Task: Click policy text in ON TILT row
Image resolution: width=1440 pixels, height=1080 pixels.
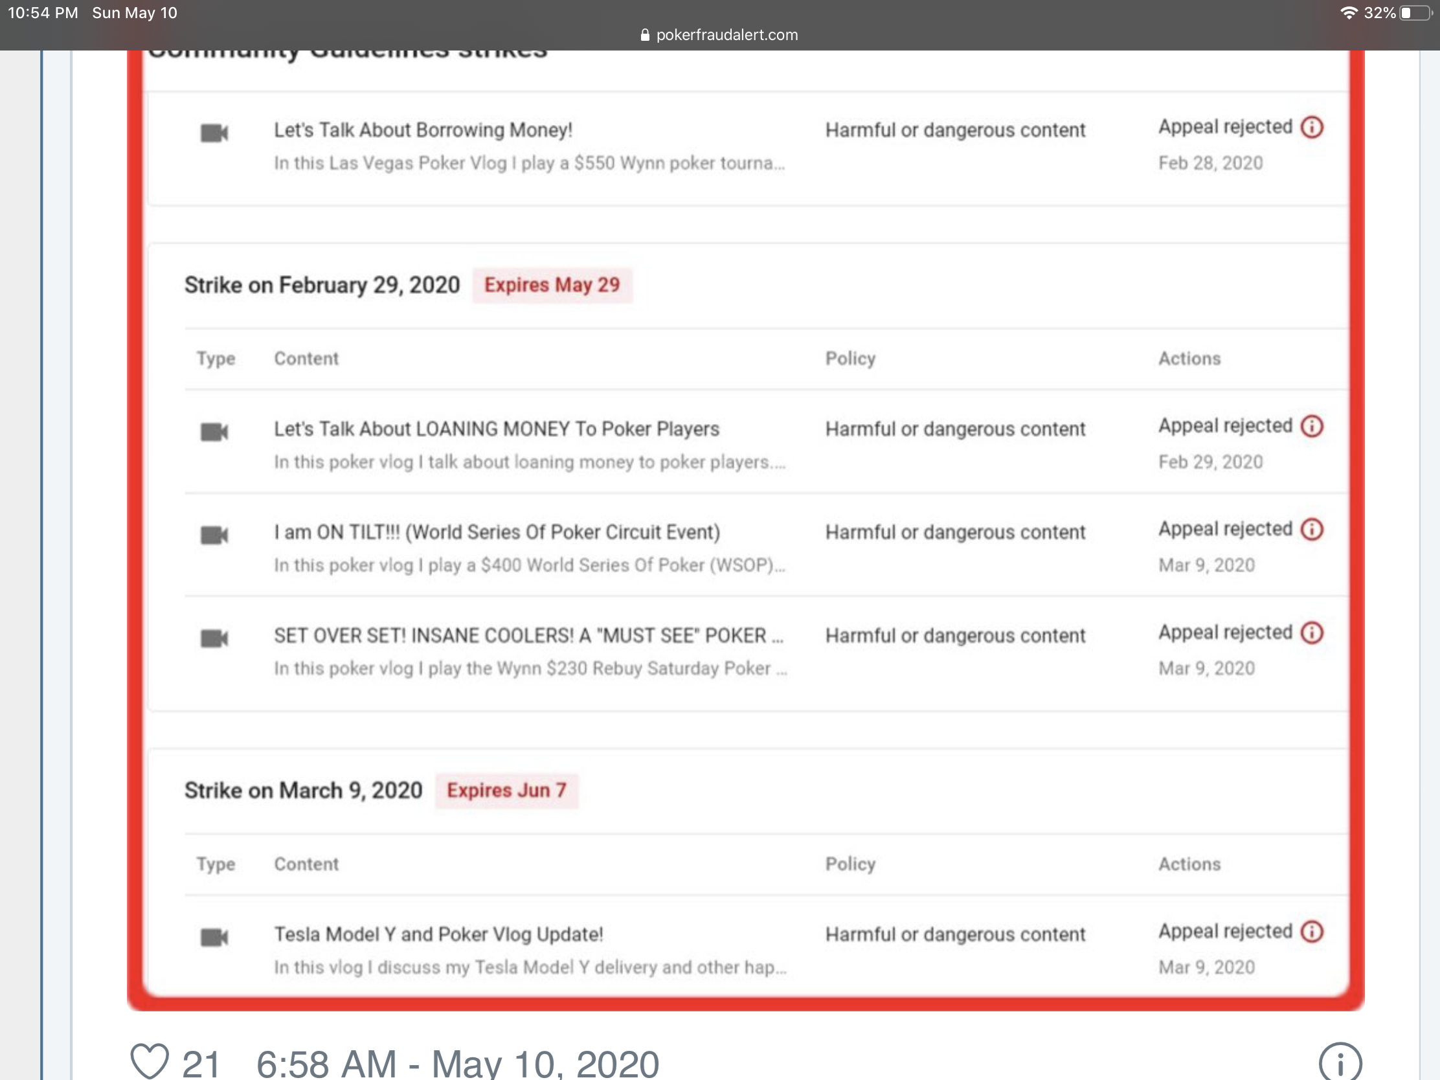Action: click(x=955, y=532)
